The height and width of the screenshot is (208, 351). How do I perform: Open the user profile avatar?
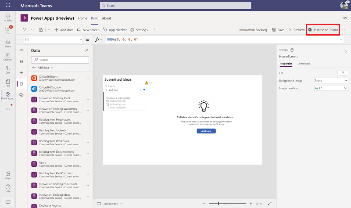[x=344, y=5]
